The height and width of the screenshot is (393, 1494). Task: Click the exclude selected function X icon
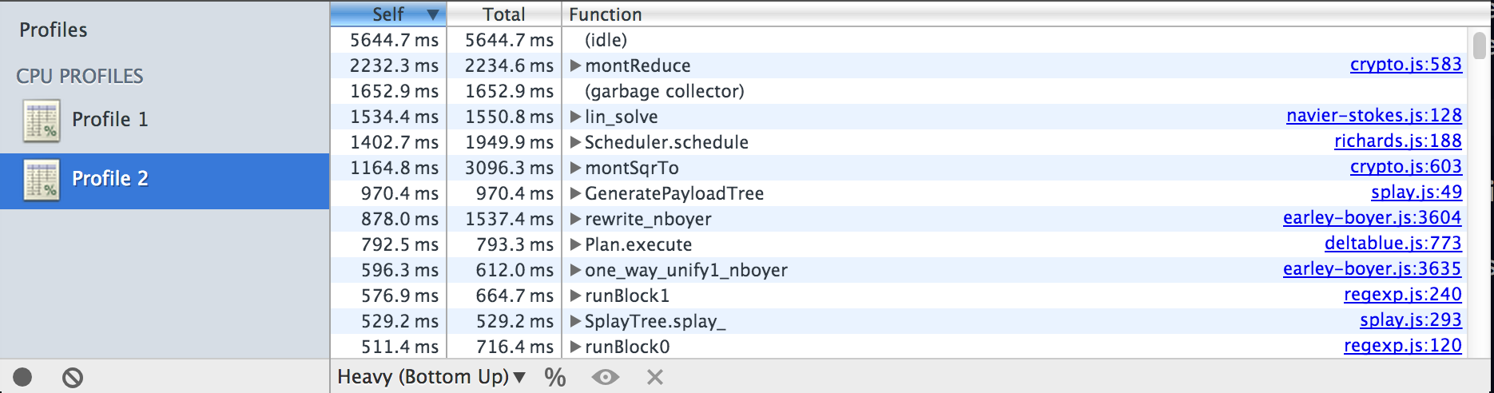coord(655,377)
